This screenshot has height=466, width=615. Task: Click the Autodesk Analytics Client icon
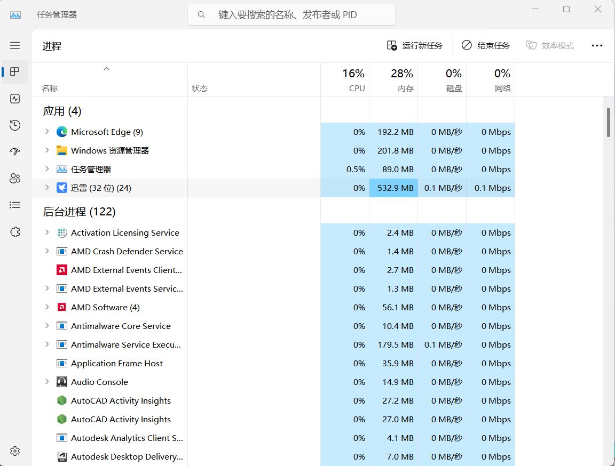pos(61,438)
